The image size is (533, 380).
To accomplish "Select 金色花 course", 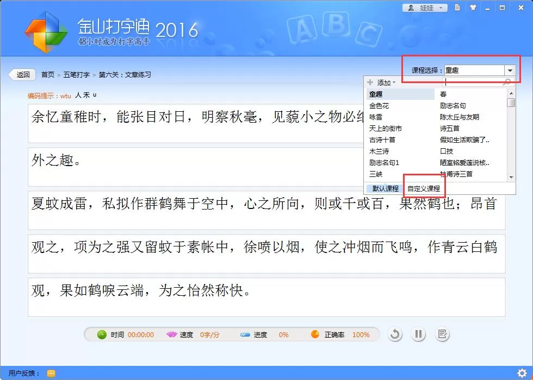I will 379,106.
